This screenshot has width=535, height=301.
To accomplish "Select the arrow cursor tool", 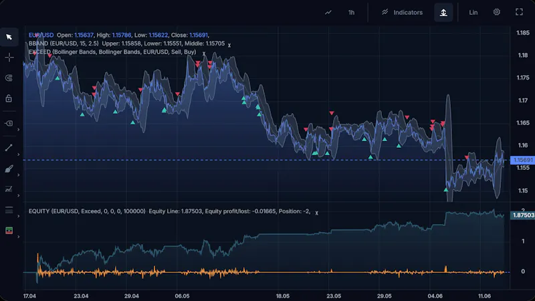I will tap(9, 37).
